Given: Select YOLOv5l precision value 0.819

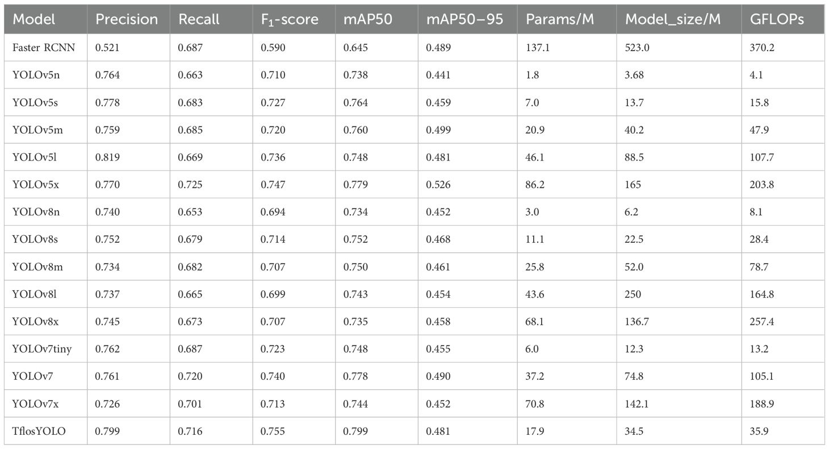Looking at the screenshot, I should 107,158.
